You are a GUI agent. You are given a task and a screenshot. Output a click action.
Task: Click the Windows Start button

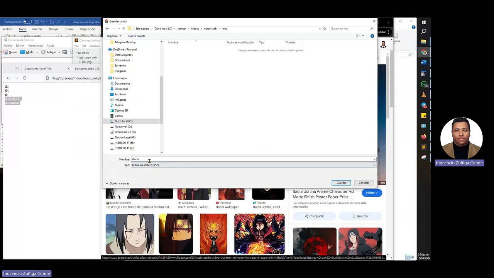424,22
